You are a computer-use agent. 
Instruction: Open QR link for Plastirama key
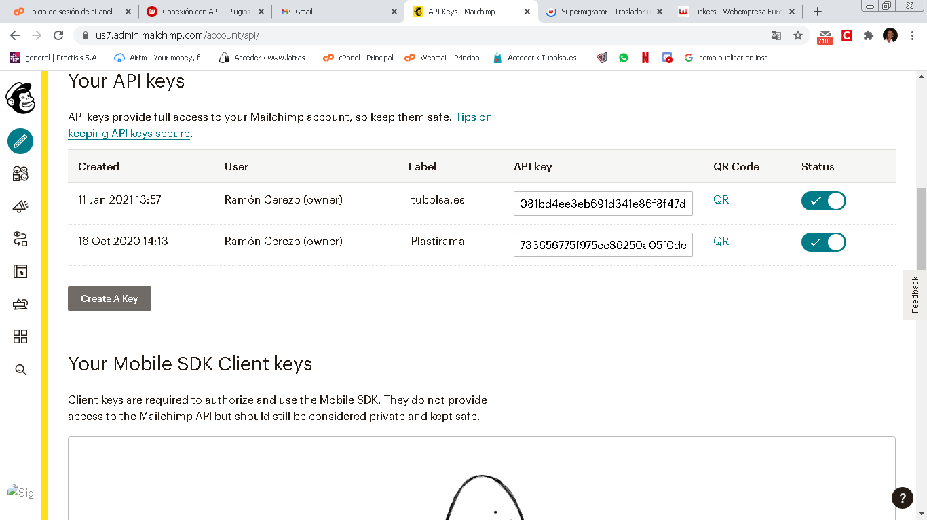pyautogui.click(x=721, y=241)
